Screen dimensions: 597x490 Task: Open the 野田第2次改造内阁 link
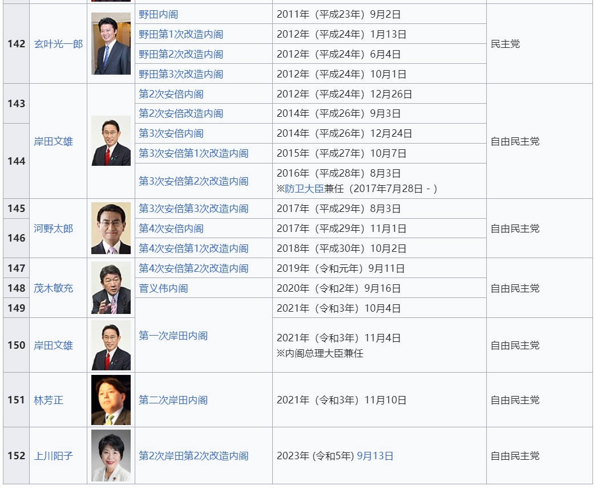[x=181, y=54]
